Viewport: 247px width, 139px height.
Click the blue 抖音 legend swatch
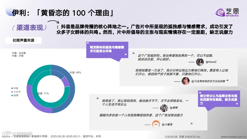pyautogui.click(x=12, y=88)
